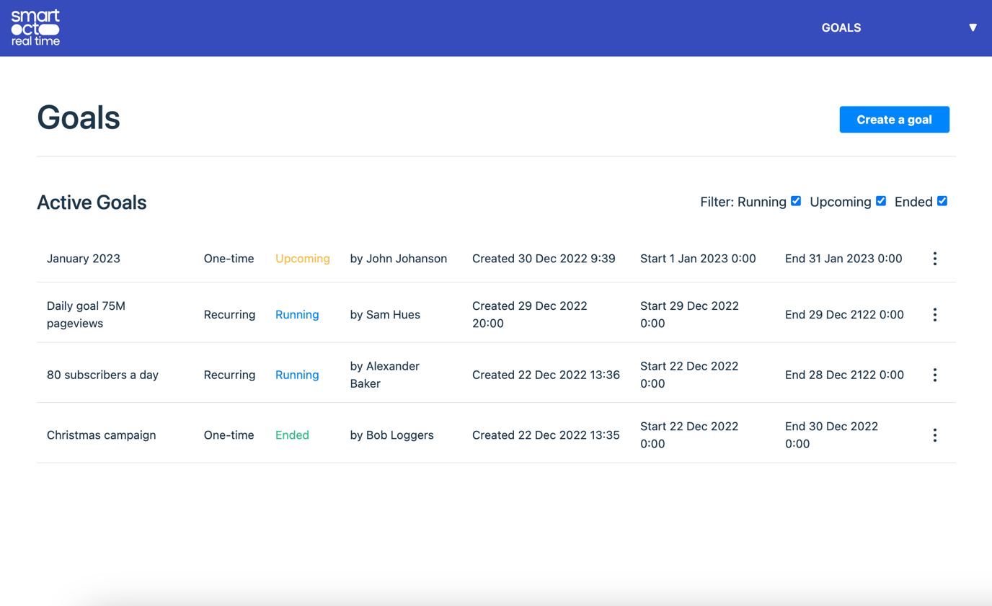992x606 pixels.
Task: Click the Running status on the Daily goal row
Action: [x=297, y=314]
